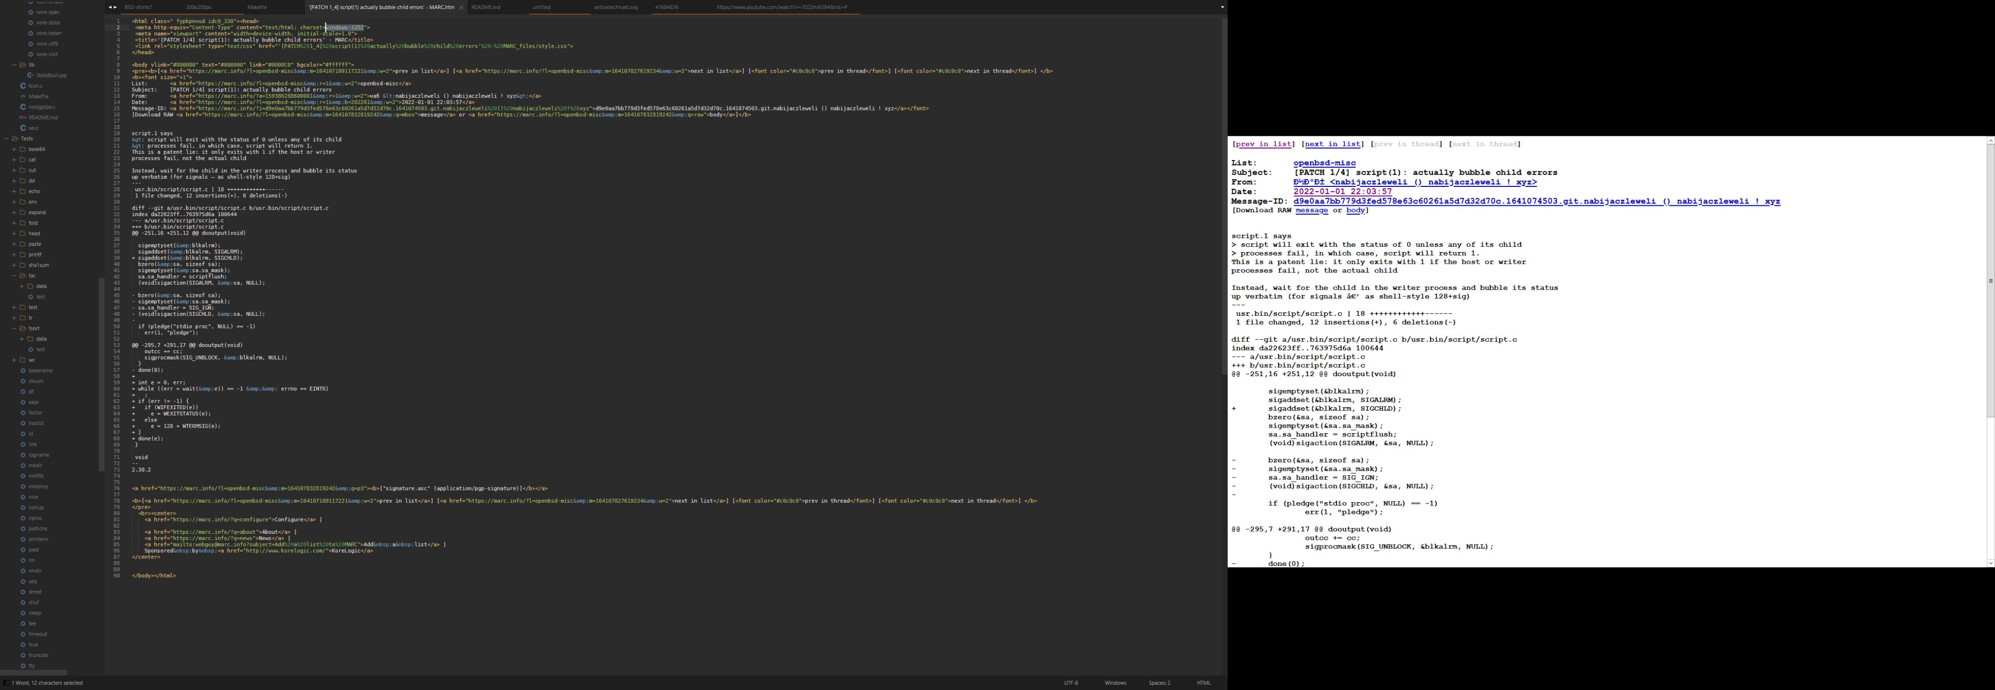Open vore-token file in sidebar
The height and width of the screenshot is (690, 1995).
pos(49,33)
